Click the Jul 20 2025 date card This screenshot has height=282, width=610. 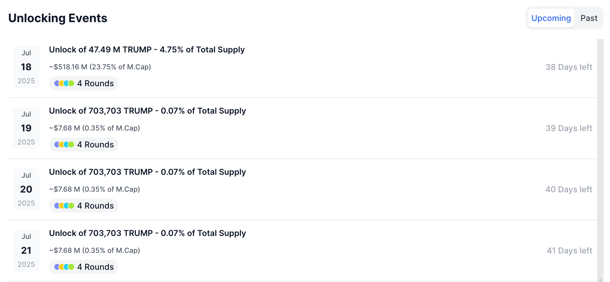(26, 189)
